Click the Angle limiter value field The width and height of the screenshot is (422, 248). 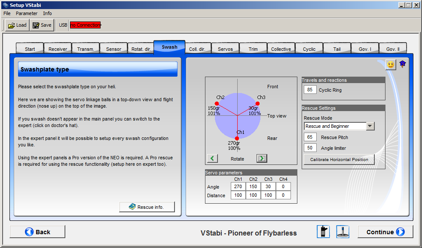310,148
